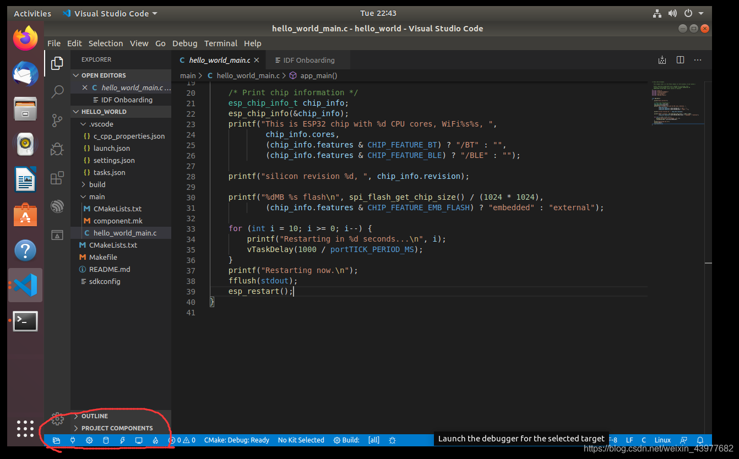The width and height of the screenshot is (739, 459).
Task: Open the File menu
Action: point(54,43)
